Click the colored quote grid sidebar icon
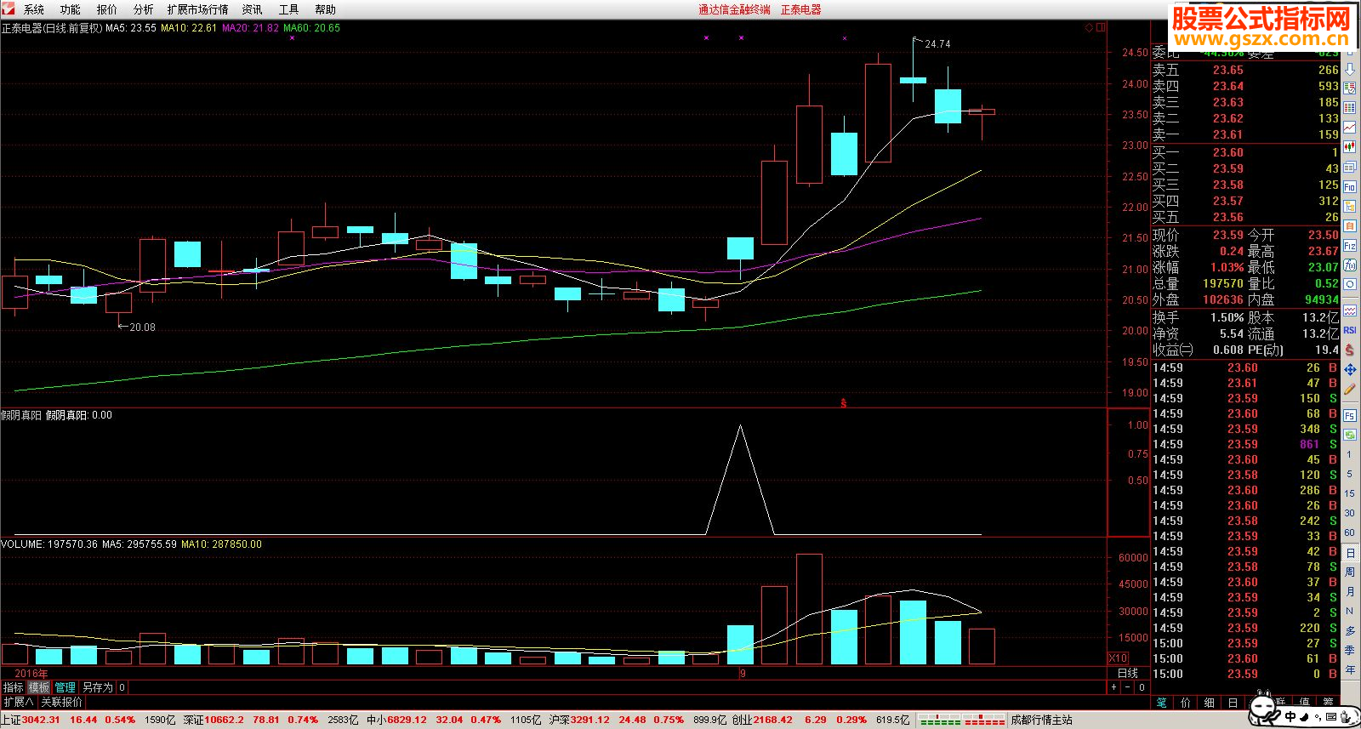Viewport: 1361px width, 729px height. click(1350, 88)
